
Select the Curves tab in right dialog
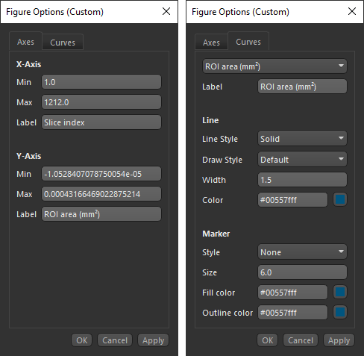[x=248, y=42]
